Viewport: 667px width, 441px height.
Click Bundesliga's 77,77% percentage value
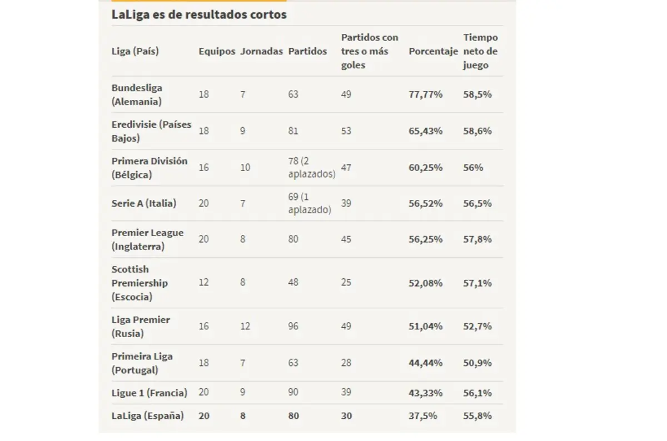(426, 94)
